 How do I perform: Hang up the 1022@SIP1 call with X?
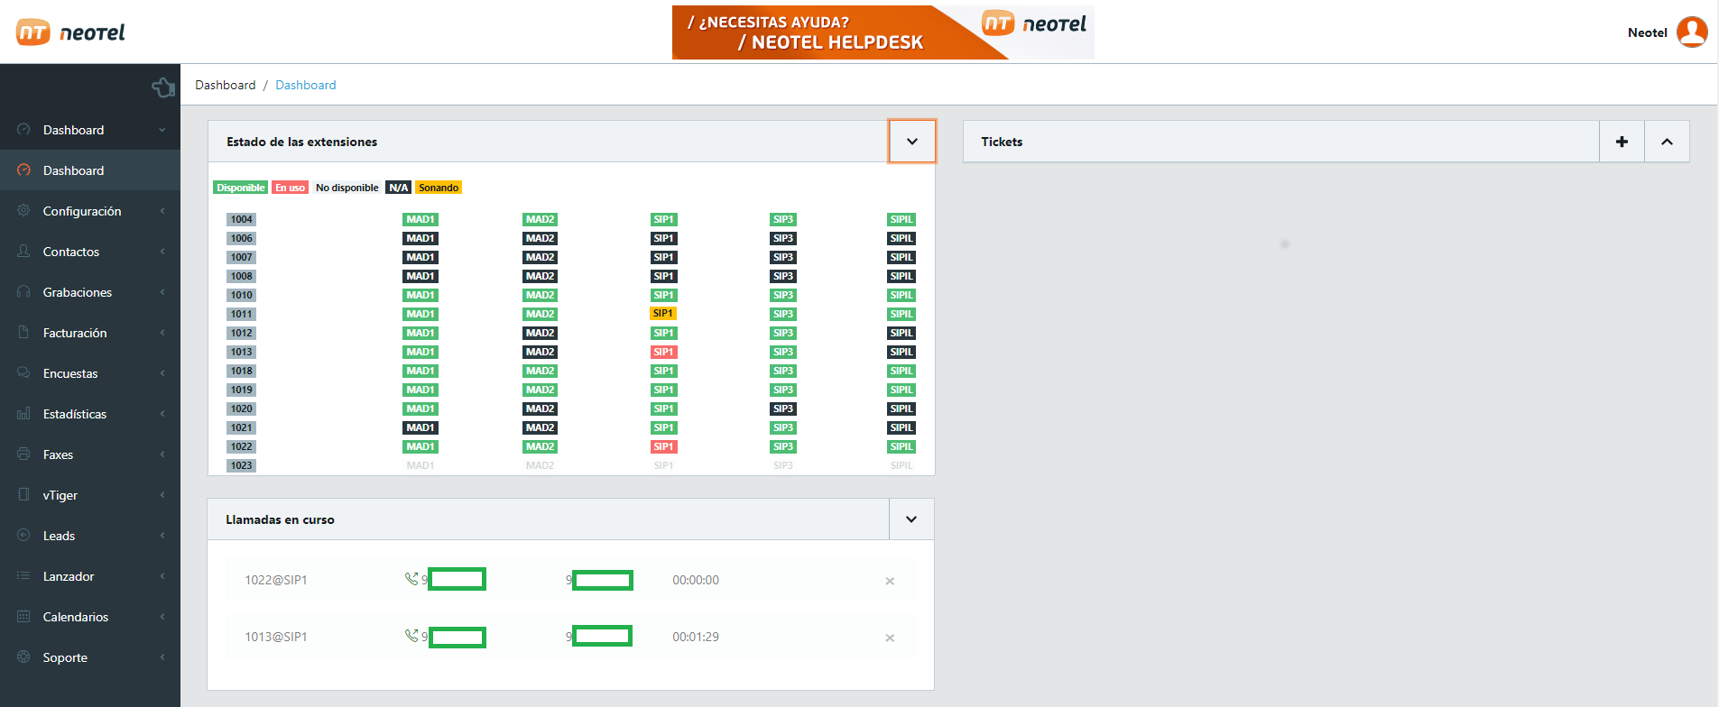point(890,581)
